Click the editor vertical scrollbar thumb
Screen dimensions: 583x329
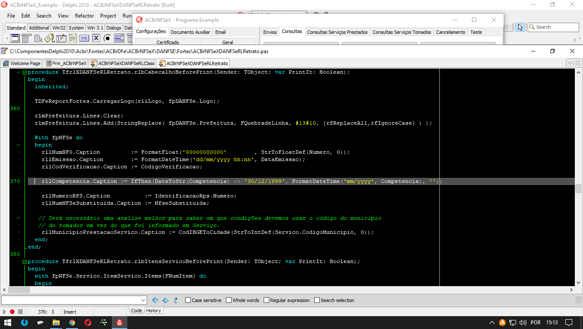click(578, 188)
